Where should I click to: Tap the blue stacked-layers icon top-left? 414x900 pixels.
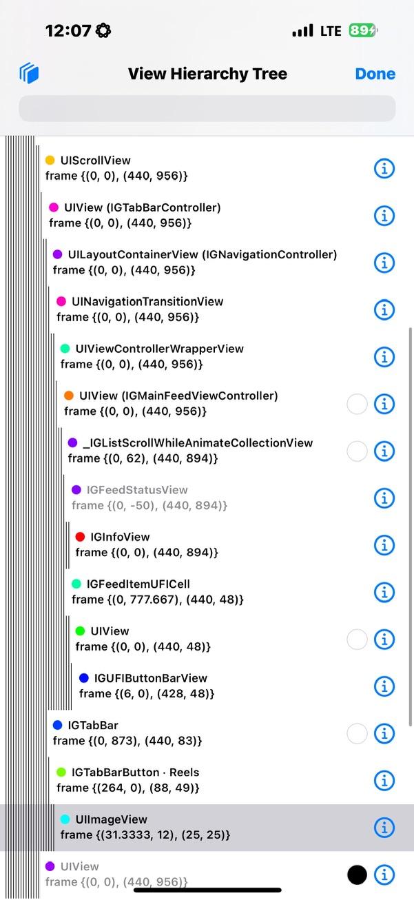point(30,73)
